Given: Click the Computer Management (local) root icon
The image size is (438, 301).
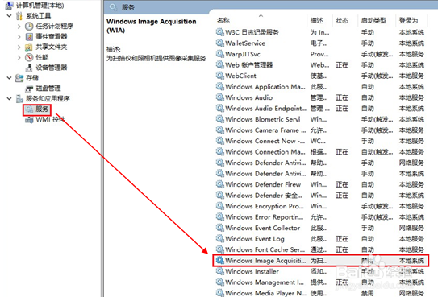Looking at the screenshot, I should tap(9, 5).
